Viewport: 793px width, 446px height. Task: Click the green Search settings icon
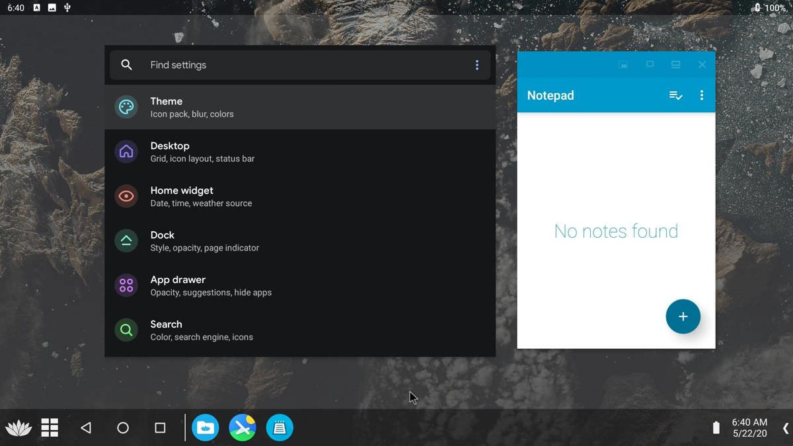pyautogui.click(x=126, y=330)
